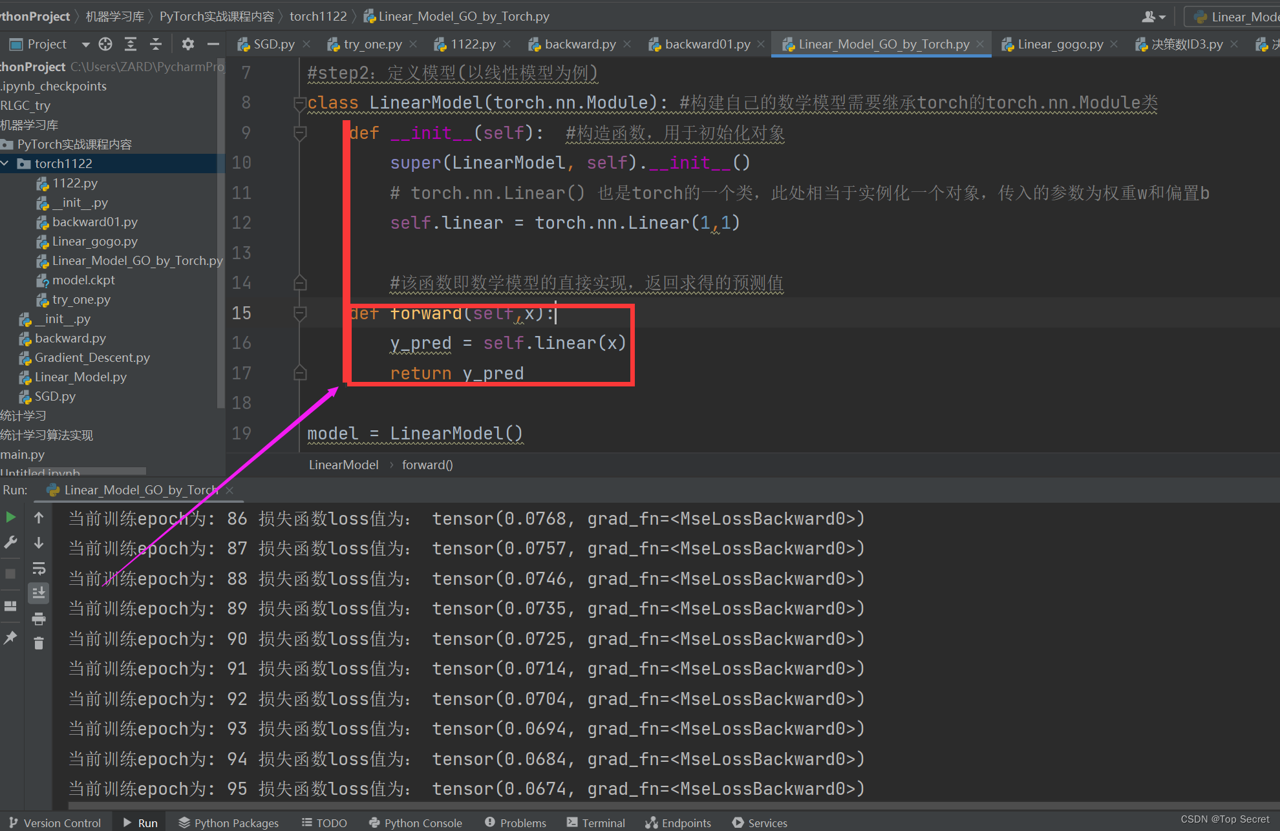This screenshot has height=831, width=1280.
Task: Click the wrench run configuration icon
Action: pyautogui.click(x=10, y=543)
